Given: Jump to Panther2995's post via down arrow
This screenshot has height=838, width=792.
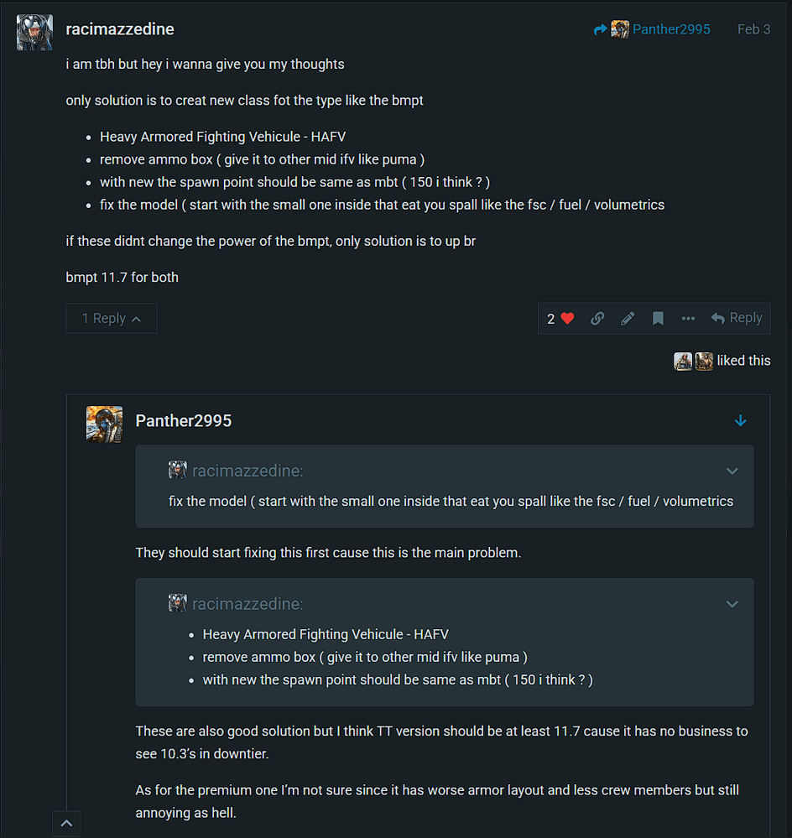Looking at the screenshot, I should coord(740,420).
